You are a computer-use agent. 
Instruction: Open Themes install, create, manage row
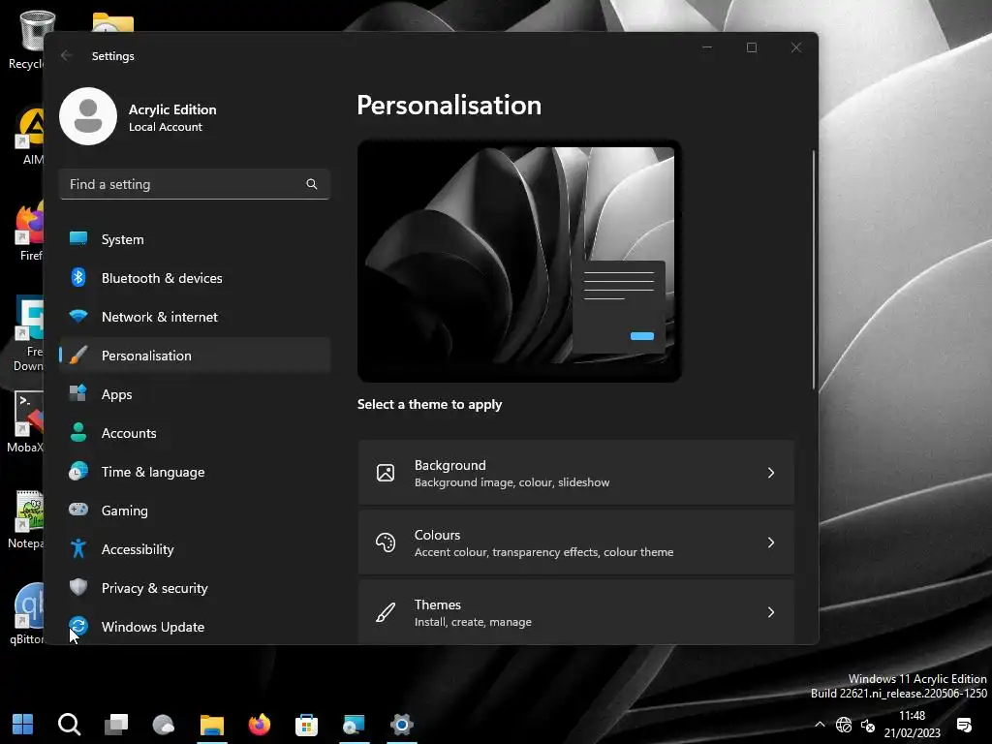[575, 612]
